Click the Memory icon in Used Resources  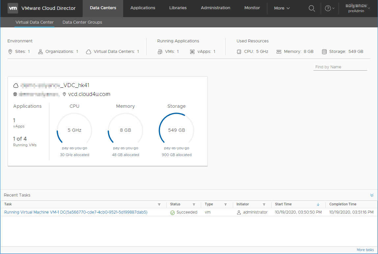(279, 52)
